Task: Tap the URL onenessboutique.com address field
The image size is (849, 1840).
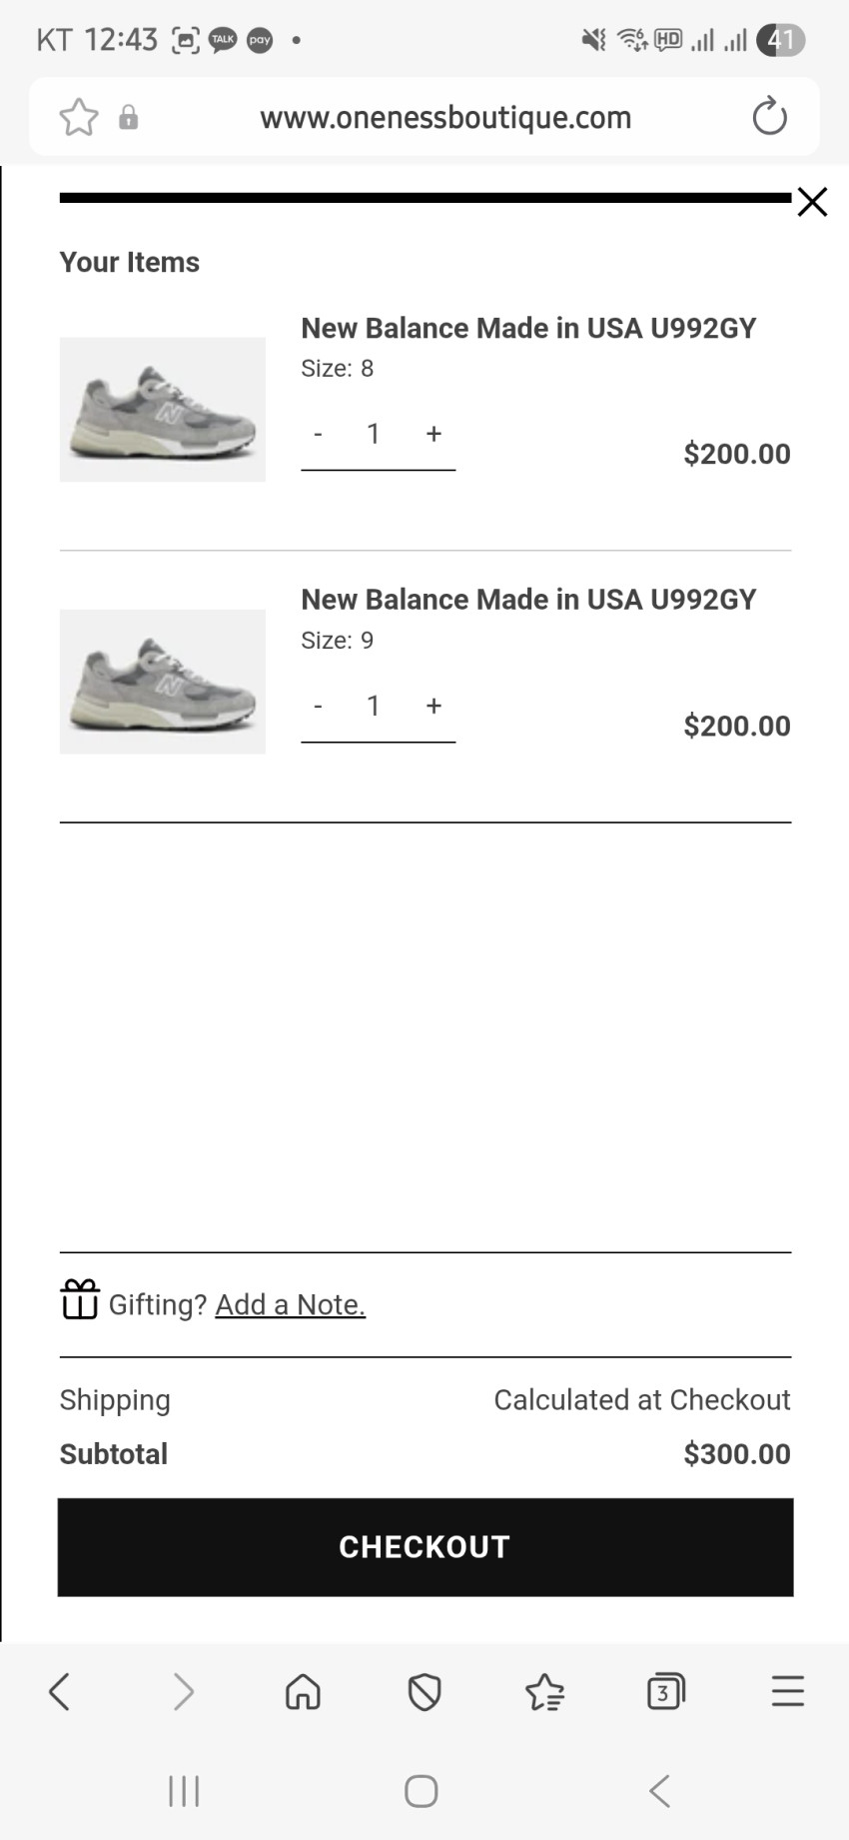Action: 445,118
